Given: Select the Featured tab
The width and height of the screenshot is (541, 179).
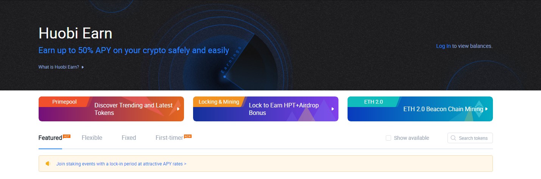Looking at the screenshot, I should coord(50,138).
